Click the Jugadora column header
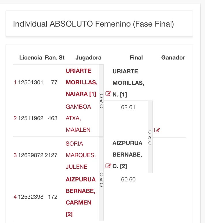The width and height of the screenshot is (205, 223). pos(88,57)
